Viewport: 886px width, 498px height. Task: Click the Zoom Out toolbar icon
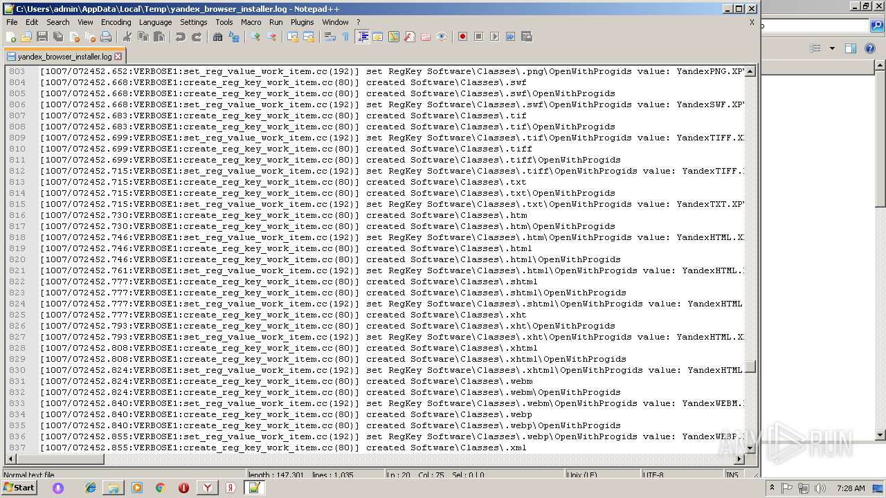click(271, 37)
